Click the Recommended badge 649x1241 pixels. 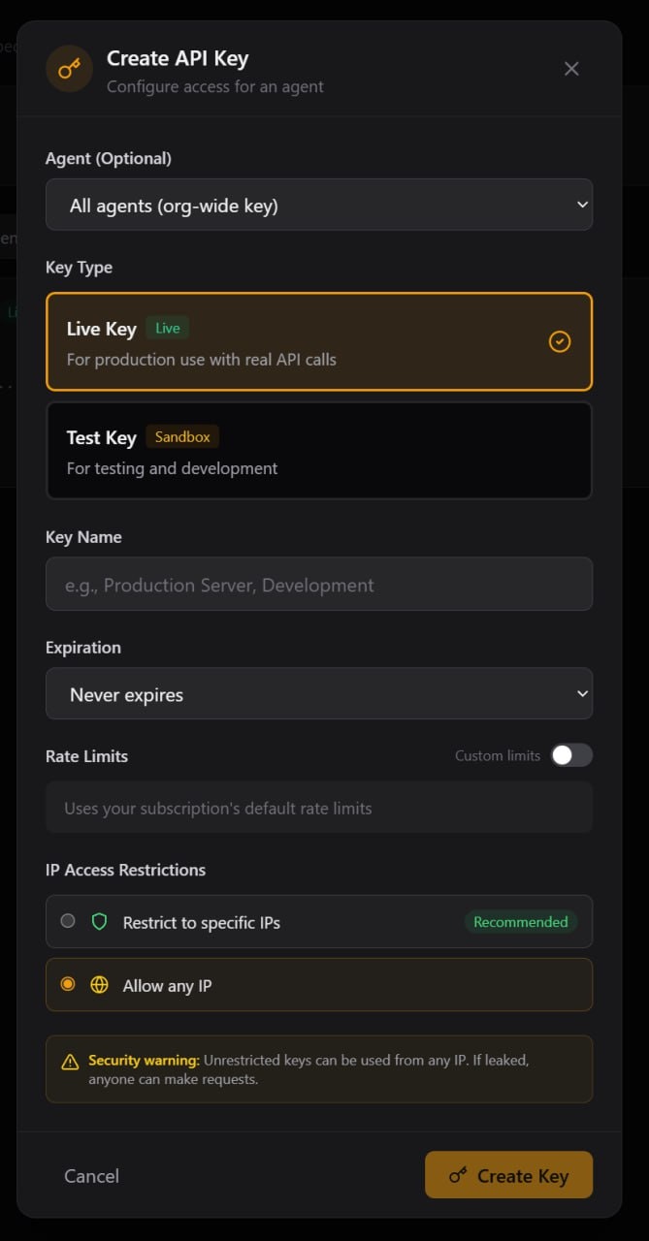(521, 922)
